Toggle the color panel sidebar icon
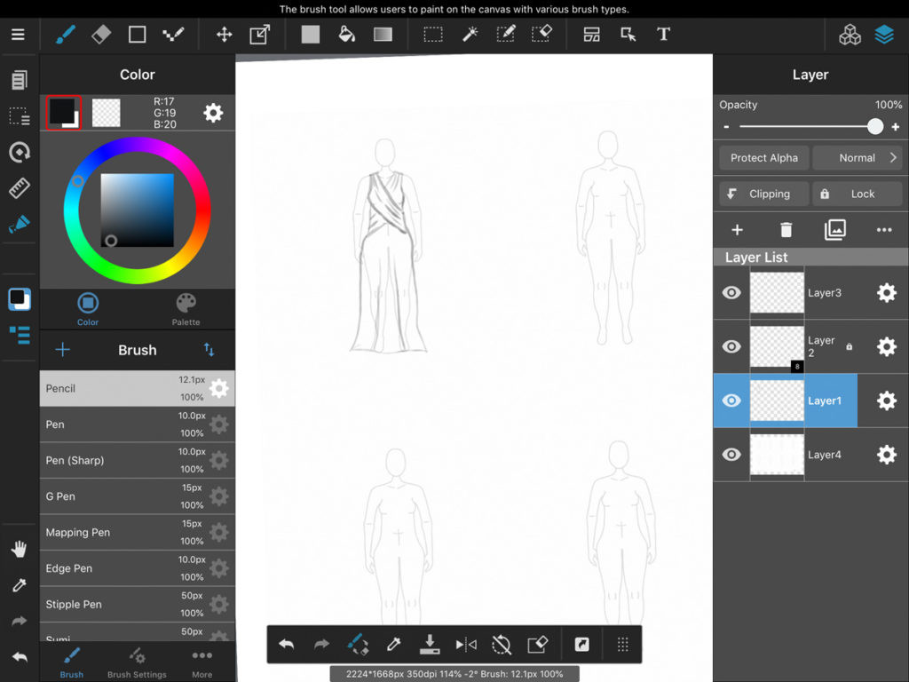Viewport: 909px width, 682px height. [20, 299]
